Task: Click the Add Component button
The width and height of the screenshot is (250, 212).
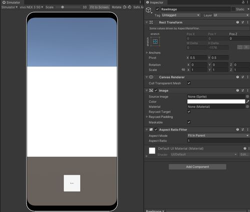Action: [197, 167]
